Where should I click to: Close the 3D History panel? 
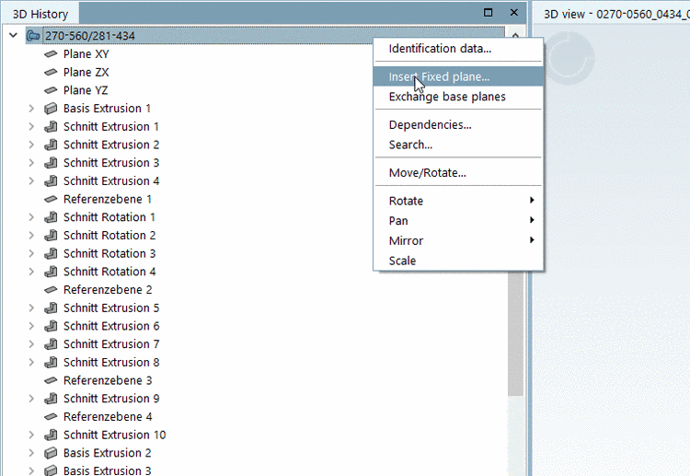pos(514,13)
